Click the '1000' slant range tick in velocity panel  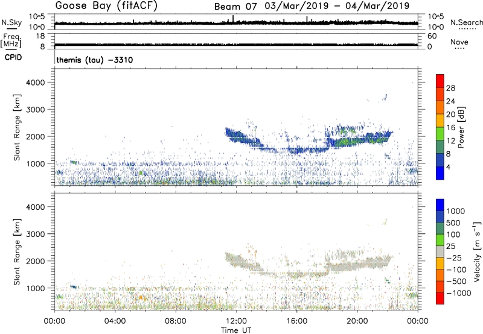tap(35, 288)
